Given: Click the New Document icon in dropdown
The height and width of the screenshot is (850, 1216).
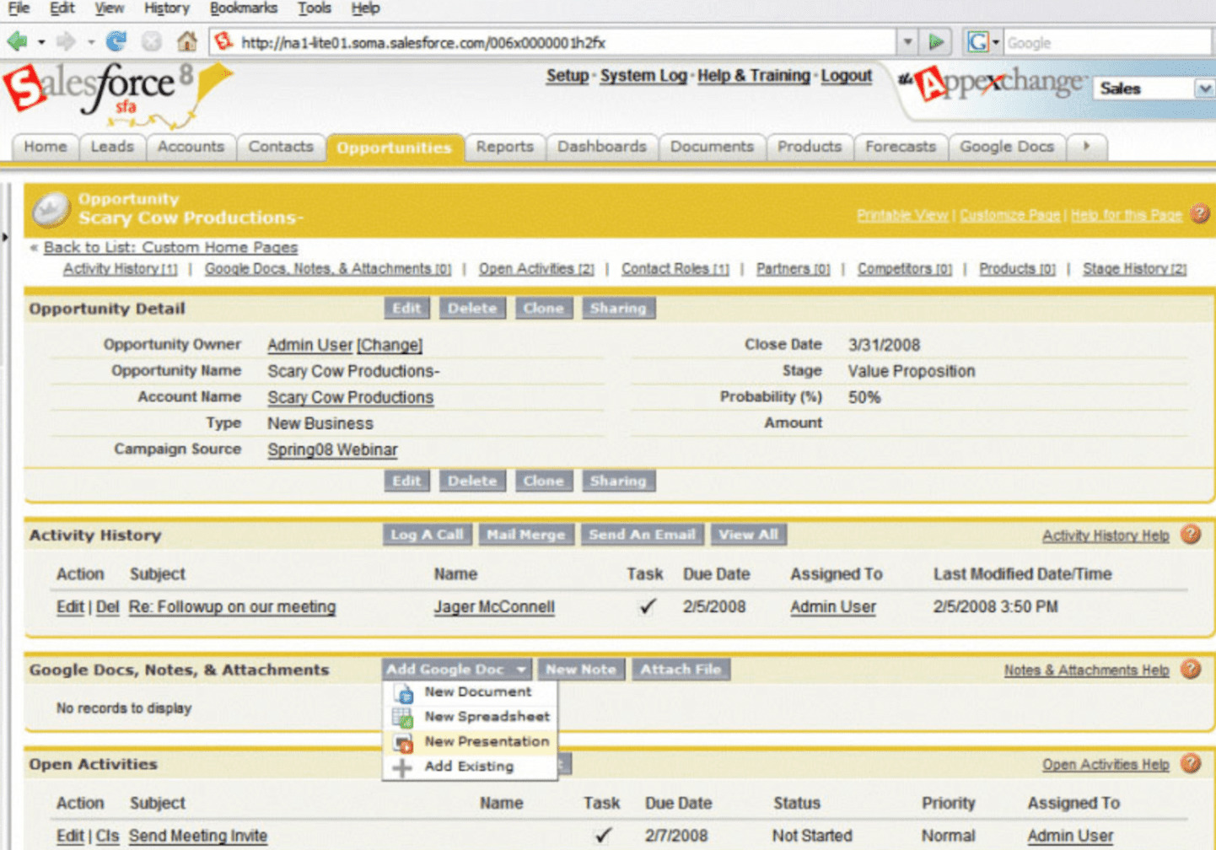Looking at the screenshot, I should point(404,693).
